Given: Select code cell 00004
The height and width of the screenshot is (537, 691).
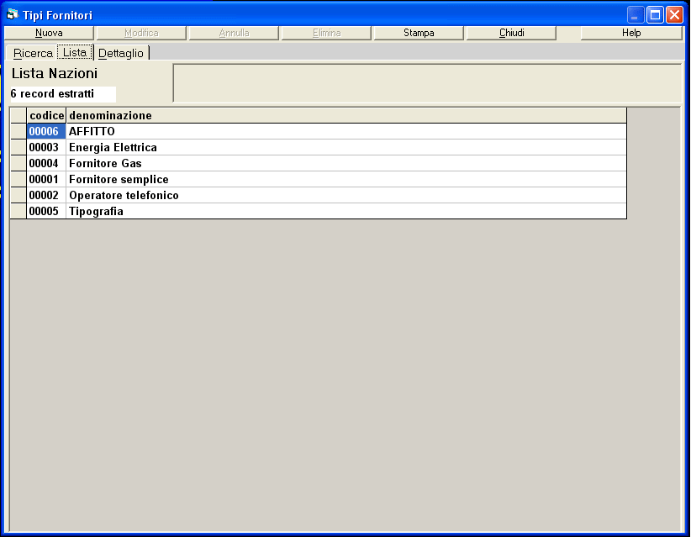Looking at the screenshot, I should pyautogui.click(x=46, y=163).
